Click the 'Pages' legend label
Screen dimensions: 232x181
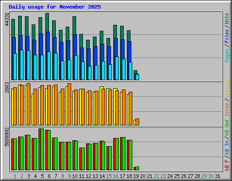(227, 55)
